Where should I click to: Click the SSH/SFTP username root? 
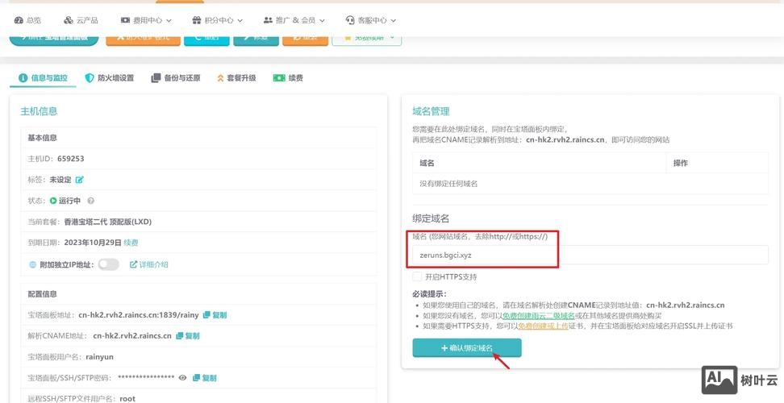point(127,398)
